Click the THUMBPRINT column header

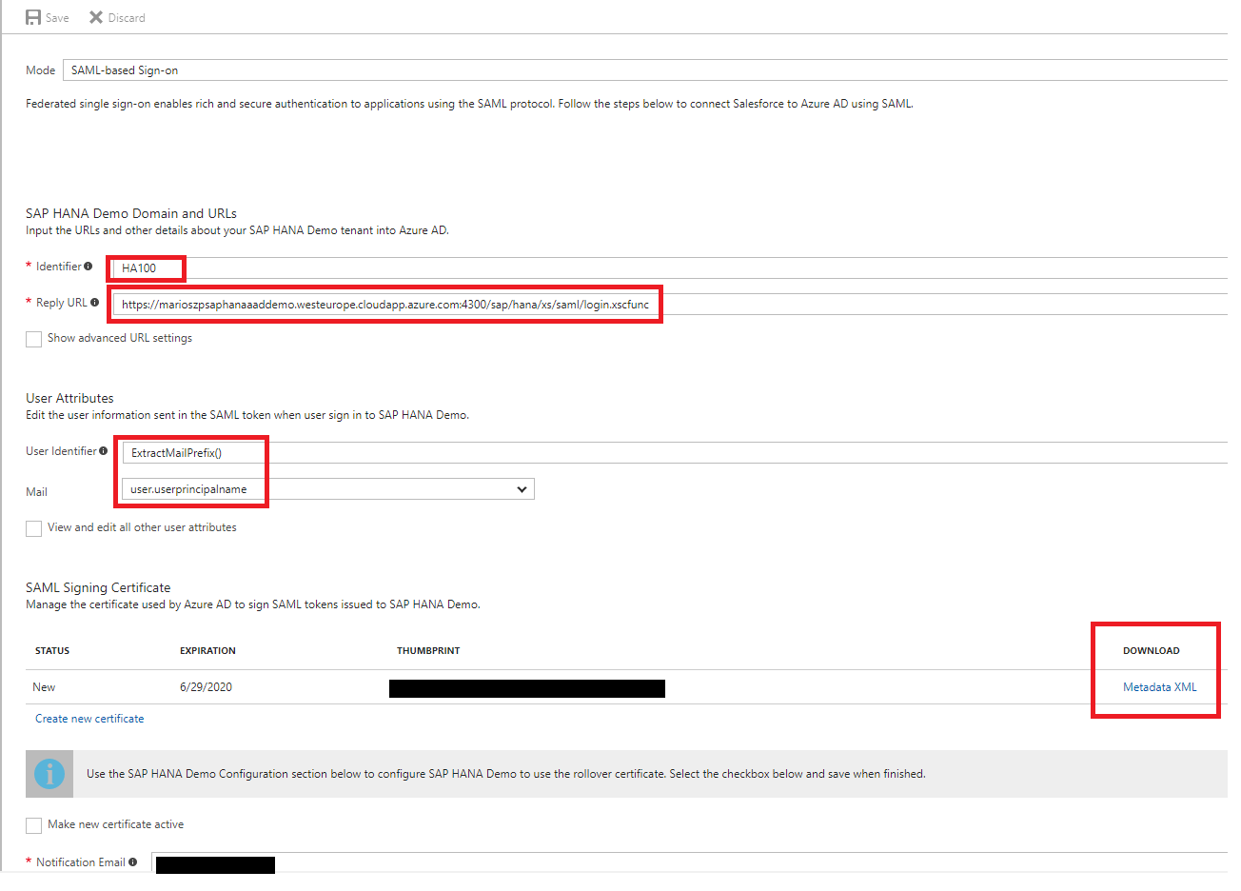pos(428,651)
